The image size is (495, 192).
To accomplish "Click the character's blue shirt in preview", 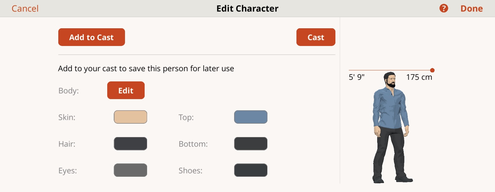I will pyautogui.click(x=391, y=109).
